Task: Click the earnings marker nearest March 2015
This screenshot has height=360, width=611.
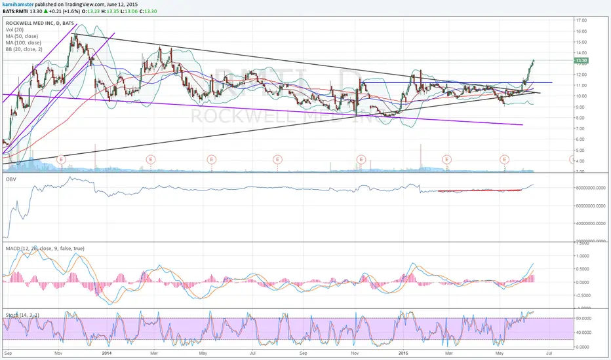Action: (446, 159)
